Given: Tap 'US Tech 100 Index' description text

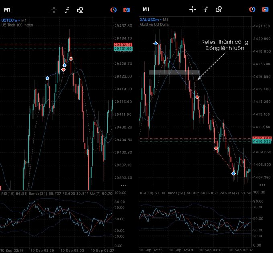Looking at the screenshot, I should click(17, 25).
